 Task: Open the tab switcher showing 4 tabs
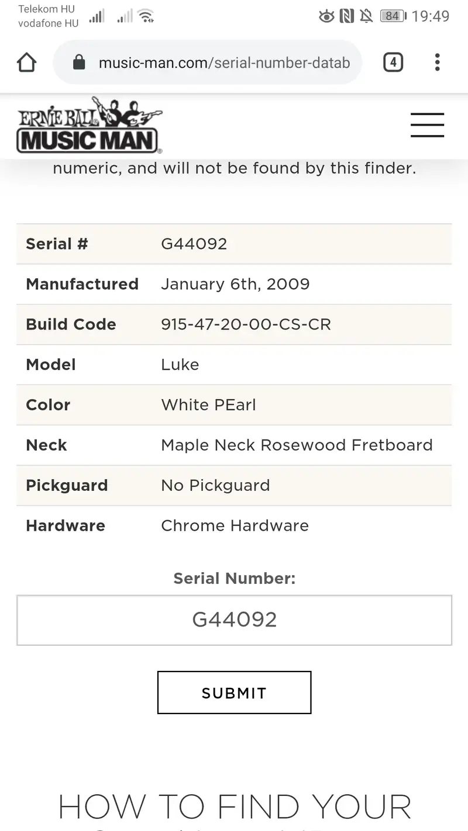tap(393, 63)
